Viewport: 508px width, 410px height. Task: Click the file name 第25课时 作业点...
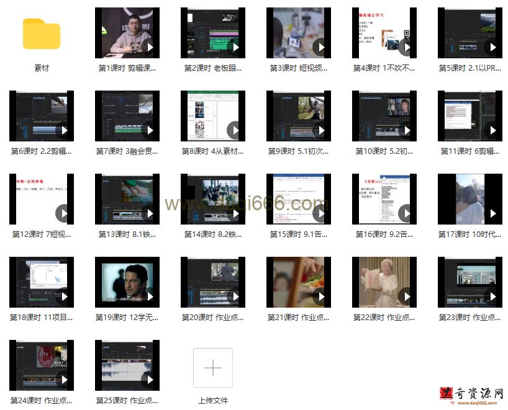click(x=127, y=401)
